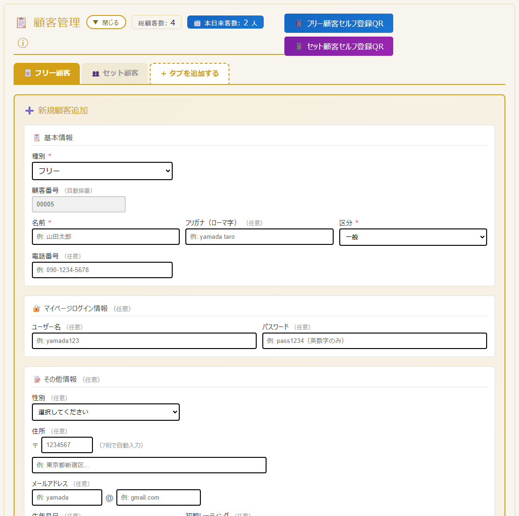
Task: Click the postal code field 1234567
Action: click(x=67, y=445)
